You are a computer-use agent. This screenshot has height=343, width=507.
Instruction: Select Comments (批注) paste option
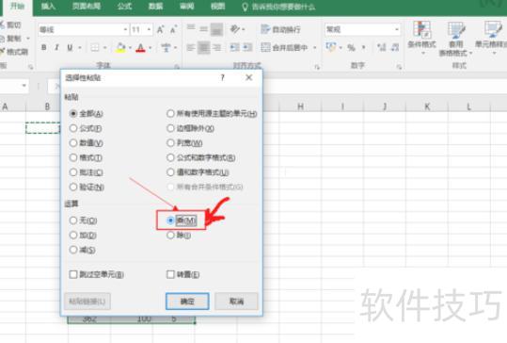[x=73, y=172]
